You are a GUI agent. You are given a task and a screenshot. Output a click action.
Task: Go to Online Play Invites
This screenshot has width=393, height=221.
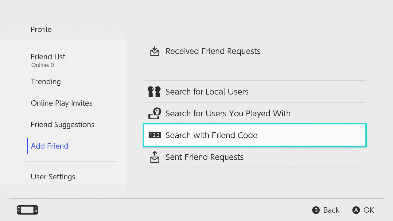61,103
